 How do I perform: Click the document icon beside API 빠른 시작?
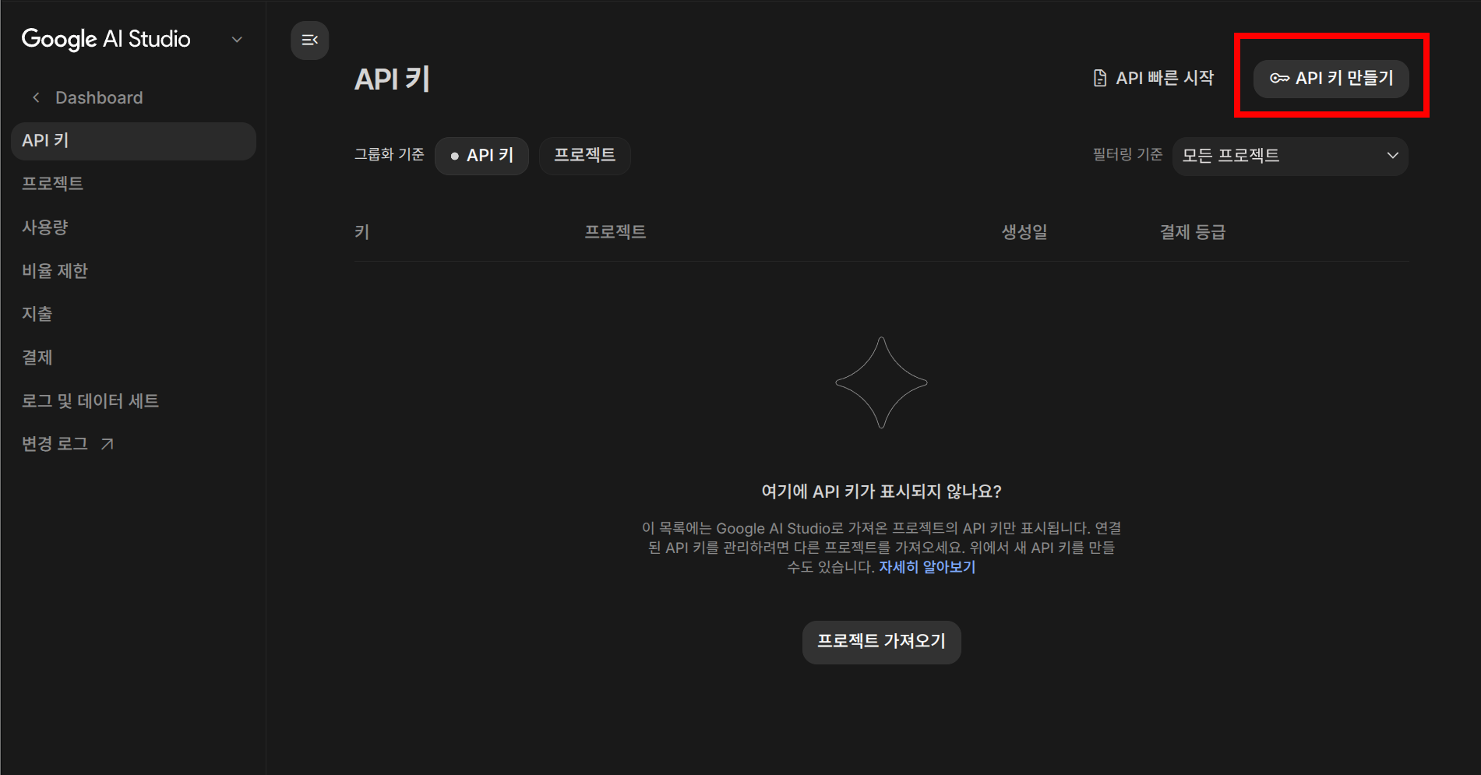coord(1100,78)
